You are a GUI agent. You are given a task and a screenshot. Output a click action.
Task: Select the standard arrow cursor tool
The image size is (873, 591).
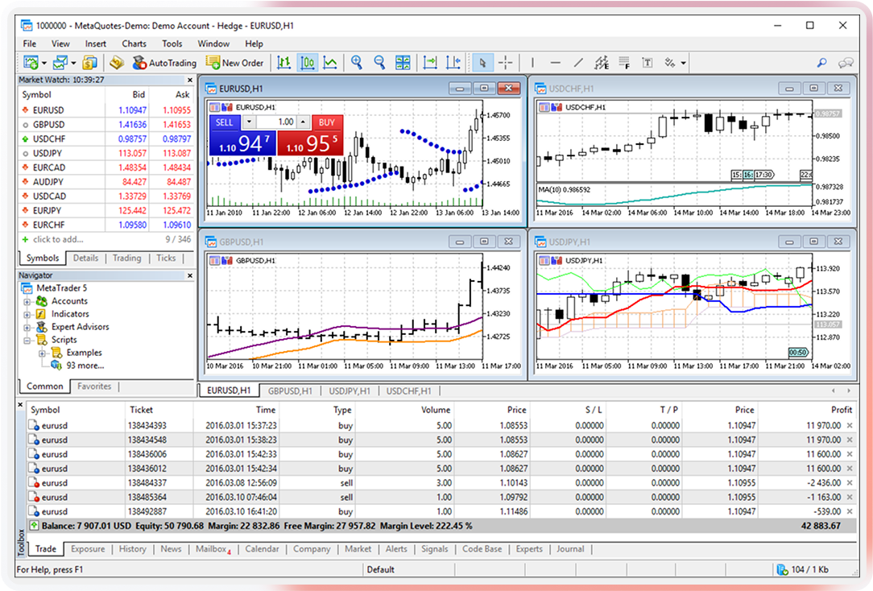[x=482, y=63]
